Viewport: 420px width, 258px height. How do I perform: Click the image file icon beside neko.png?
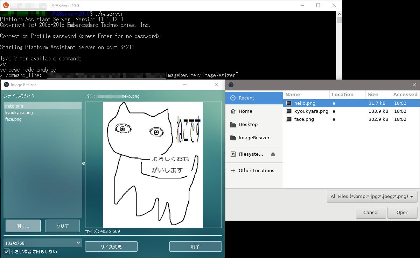[x=289, y=103]
